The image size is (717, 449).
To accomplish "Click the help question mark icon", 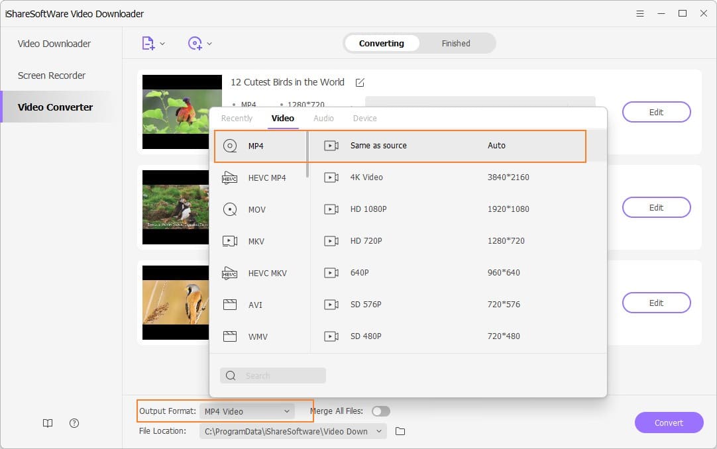I will point(74,423).
